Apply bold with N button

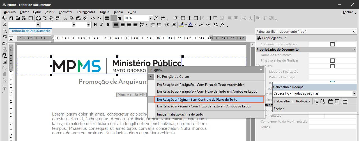(95, 25)
